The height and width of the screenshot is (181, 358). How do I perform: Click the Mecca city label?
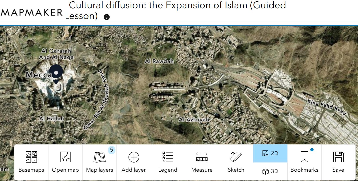(38, 75)
